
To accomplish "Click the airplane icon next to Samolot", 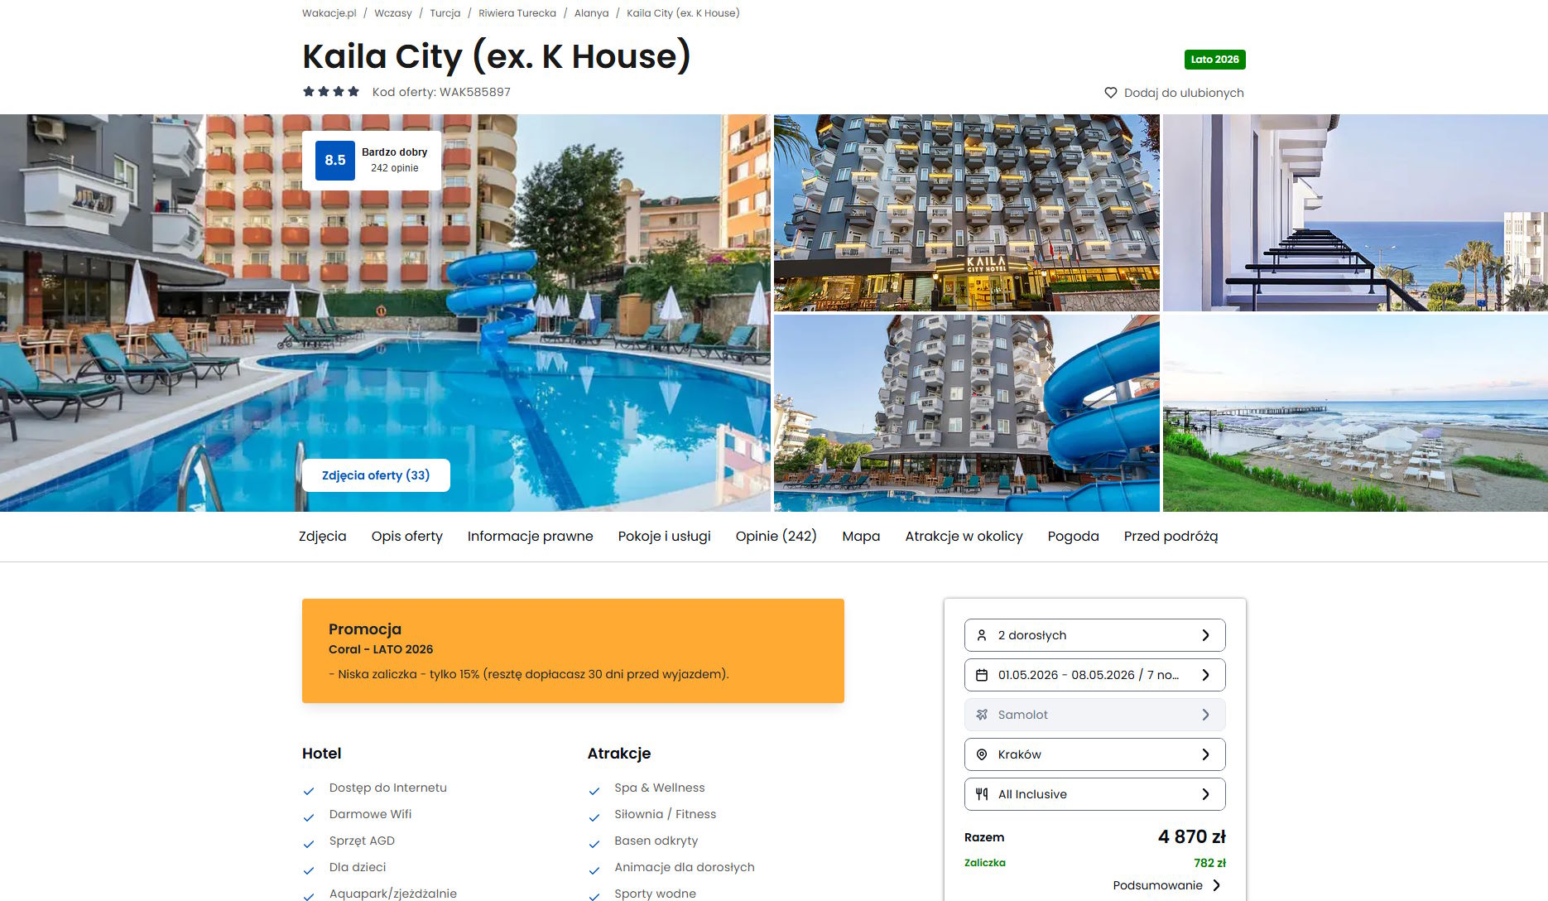I will [x=982, y=715].
